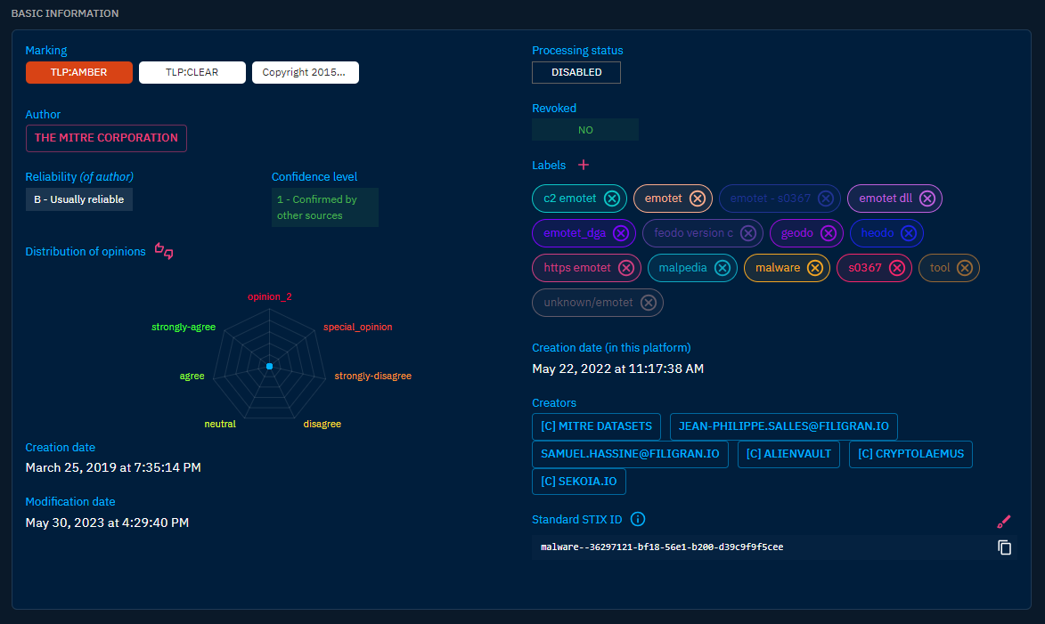Image resolution: width=1045 pixels, height=624 pixels.
Task: Remove the 'geodo' label
Action: click(x=829, y=233)
